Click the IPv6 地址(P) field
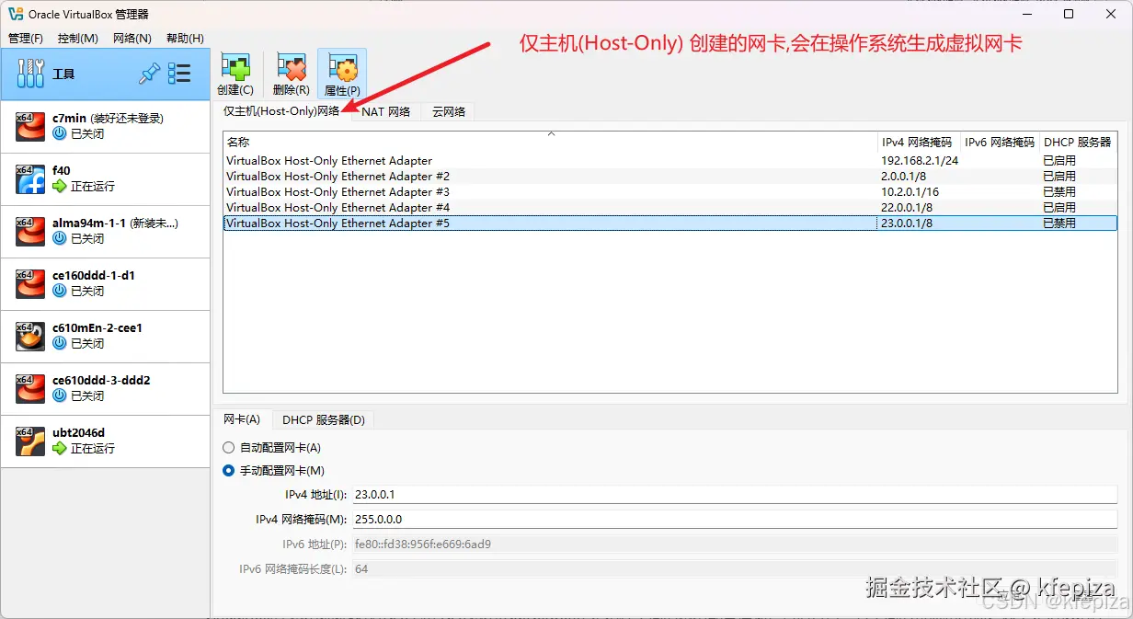Viewport: 1133px width, 619px height. tap(734, 544)
